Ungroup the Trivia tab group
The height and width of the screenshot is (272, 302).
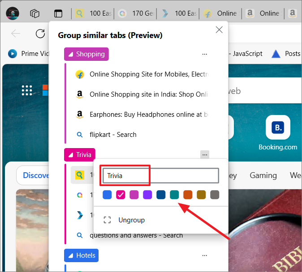point(161,220)
